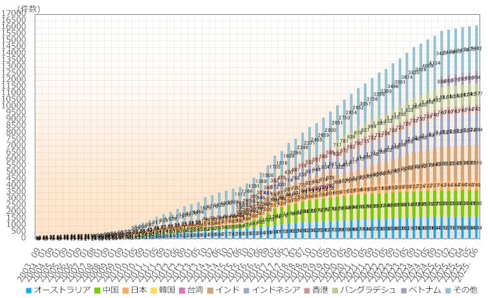Screen dimensions: 488x298
Task: Select the 香港 legend label
Action: [320, 290]
